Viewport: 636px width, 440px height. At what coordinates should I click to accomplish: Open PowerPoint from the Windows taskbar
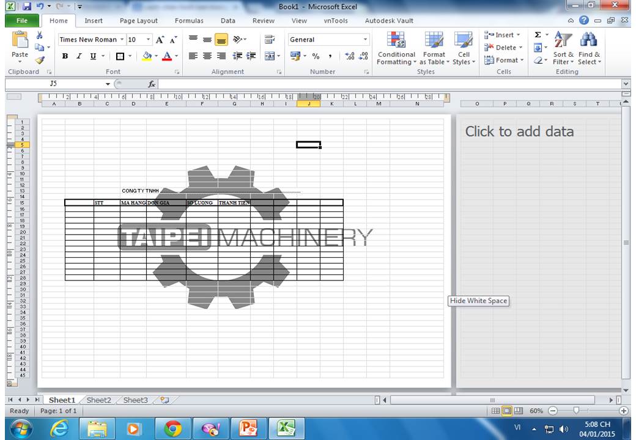click(x=249, y=429)
